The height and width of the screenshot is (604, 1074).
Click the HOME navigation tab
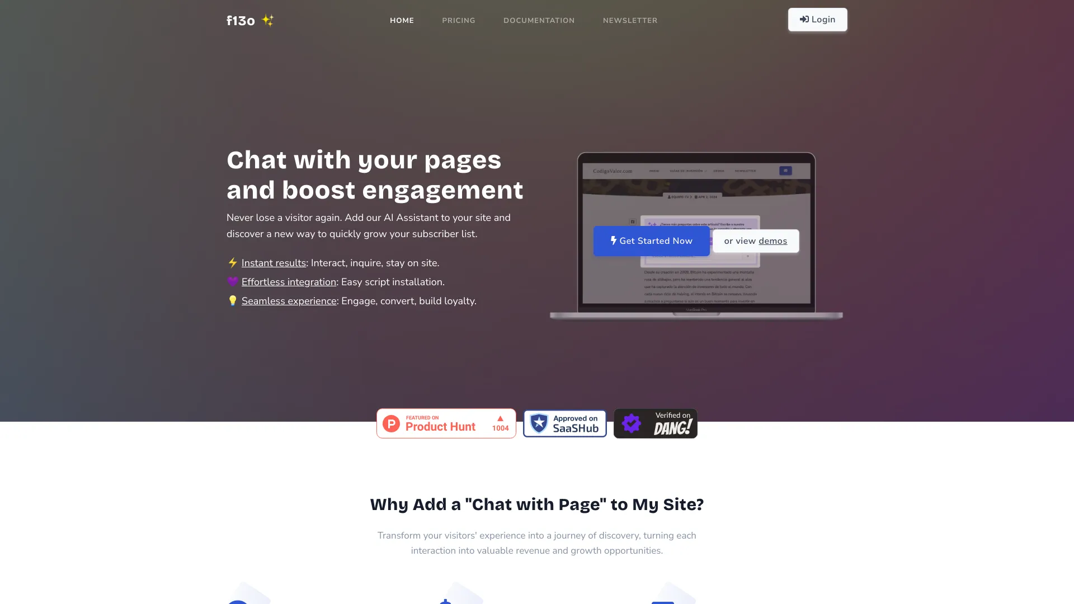click(x=401, y=20)
